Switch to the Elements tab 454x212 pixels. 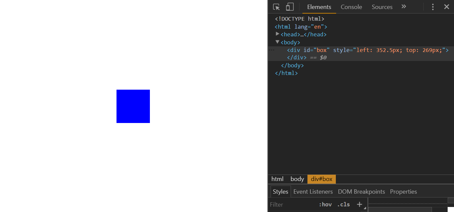[319, 7]
